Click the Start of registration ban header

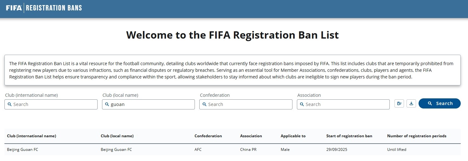tap(349, 136)
